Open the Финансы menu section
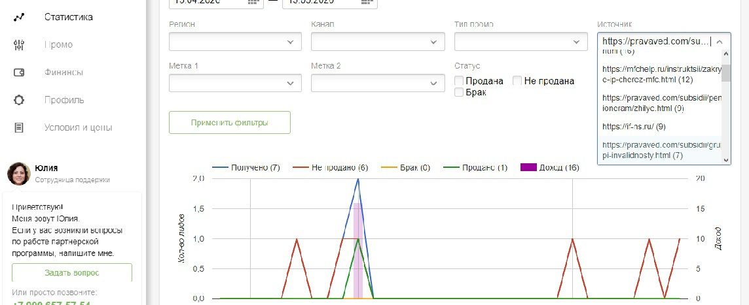749x305 pixels. click(x=64, y=72)
